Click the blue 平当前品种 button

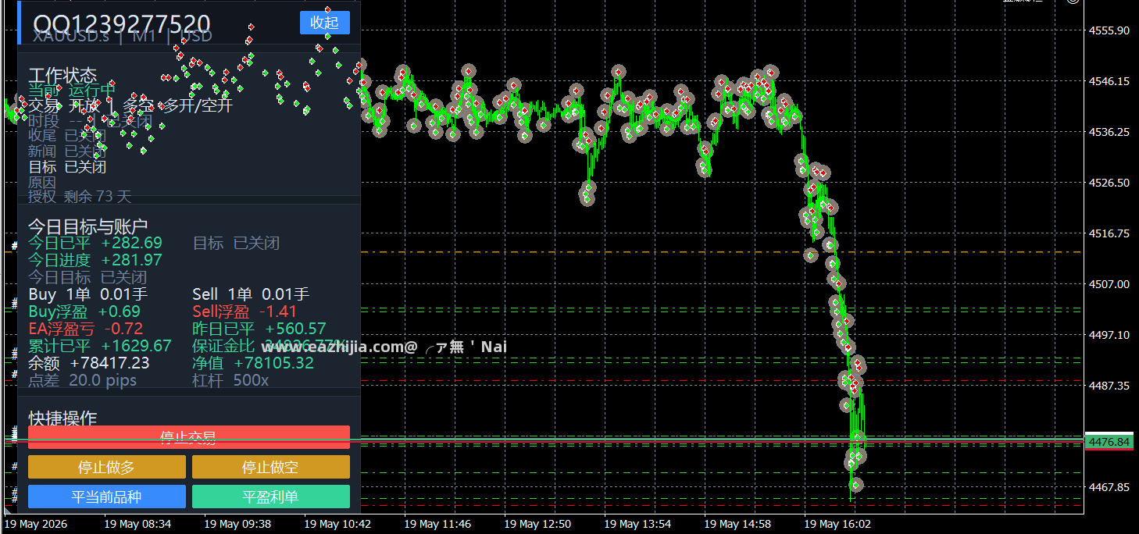tap(107, 497)
